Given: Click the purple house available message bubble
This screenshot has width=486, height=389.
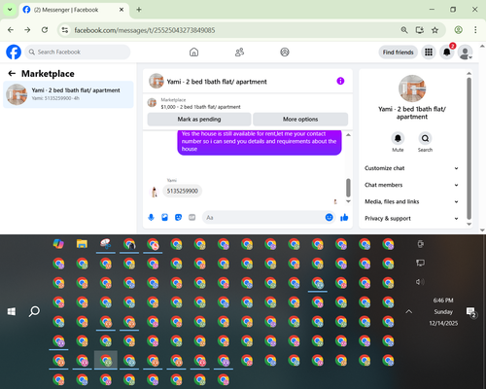Looking at the screenshot, I should (260, 142).
